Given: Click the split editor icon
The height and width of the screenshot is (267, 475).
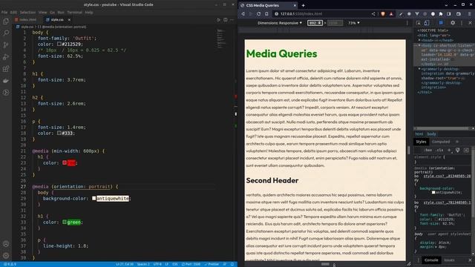Looking at the screenshot, I should pyautogui.click(x=226, y=20).
